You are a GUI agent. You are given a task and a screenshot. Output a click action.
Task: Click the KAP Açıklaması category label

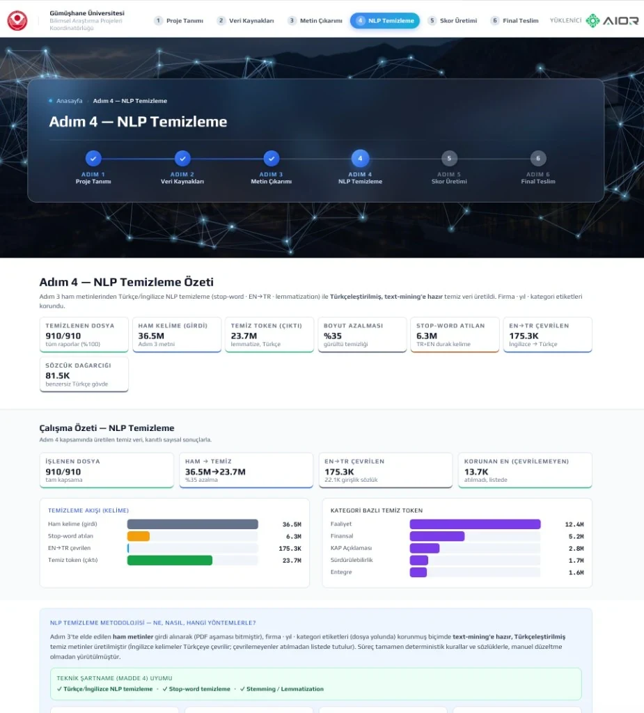click(351, 548)
